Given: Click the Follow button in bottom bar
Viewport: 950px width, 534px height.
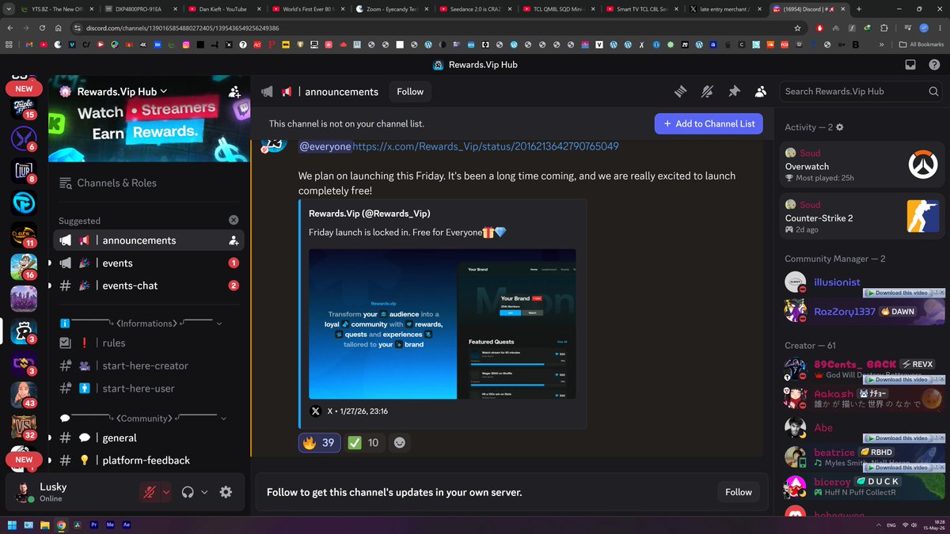Looking at the screenshot, I should [739, 492].
